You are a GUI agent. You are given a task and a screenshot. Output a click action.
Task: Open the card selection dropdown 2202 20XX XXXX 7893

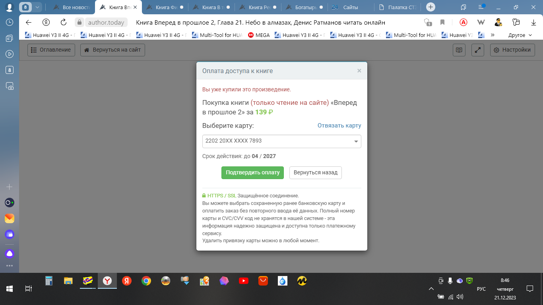pos(281,141)
